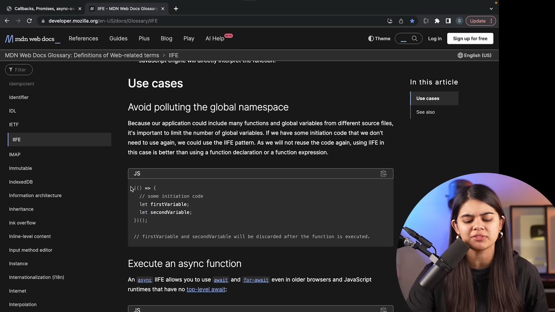Open Input method editor sidebar entry
The image size is (555, 312).
click(x=31, y=250)
